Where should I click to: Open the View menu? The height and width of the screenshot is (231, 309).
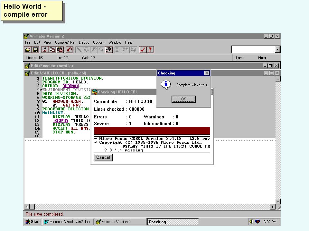[x=48, y=42]
